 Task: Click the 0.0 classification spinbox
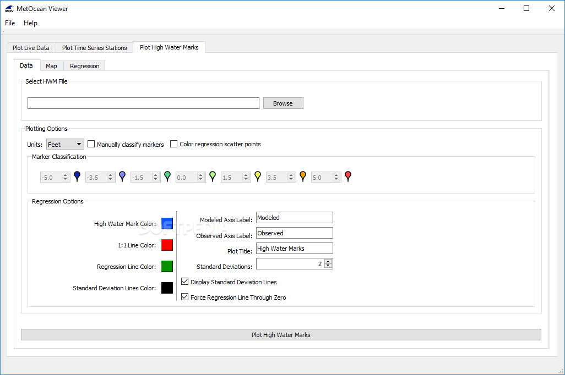[x=191, y=177]
